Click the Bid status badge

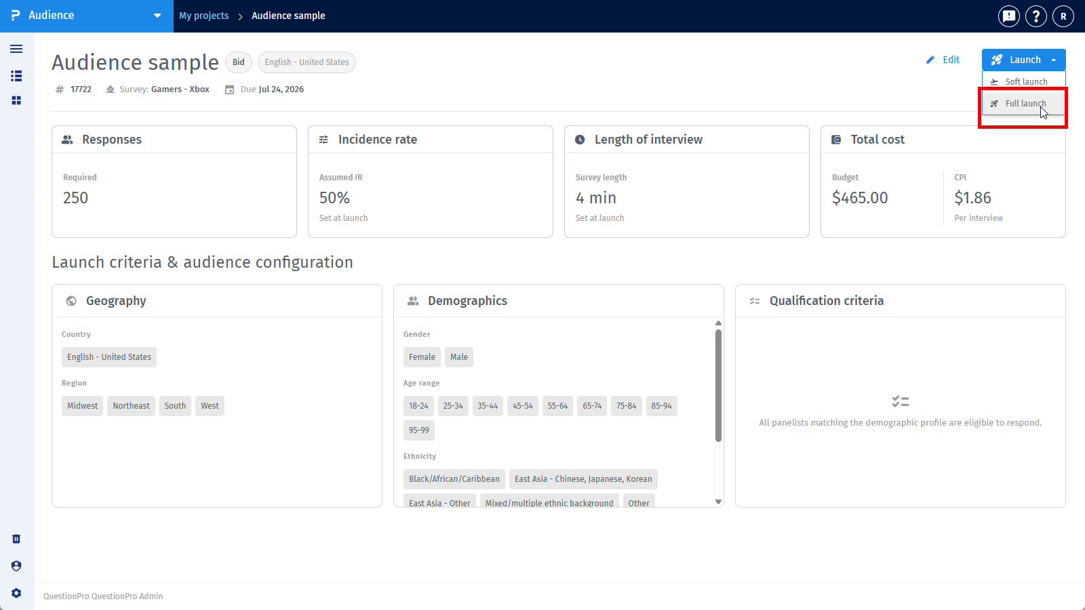click(x=239, y=62)
